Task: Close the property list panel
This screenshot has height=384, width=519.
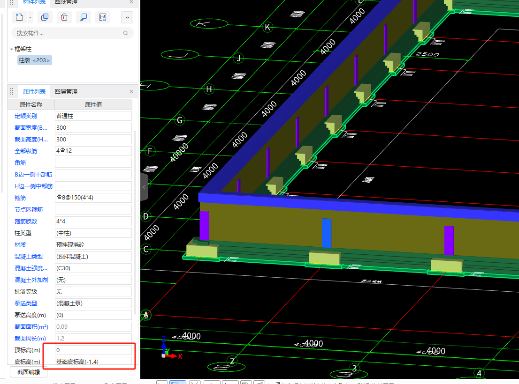Action: (131, 91)
